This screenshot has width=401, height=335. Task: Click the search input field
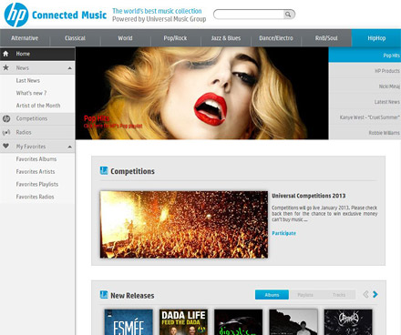249,15
